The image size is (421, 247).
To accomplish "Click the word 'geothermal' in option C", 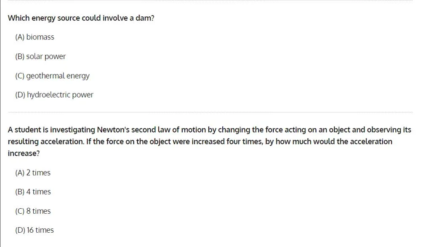I will (45, 76).
